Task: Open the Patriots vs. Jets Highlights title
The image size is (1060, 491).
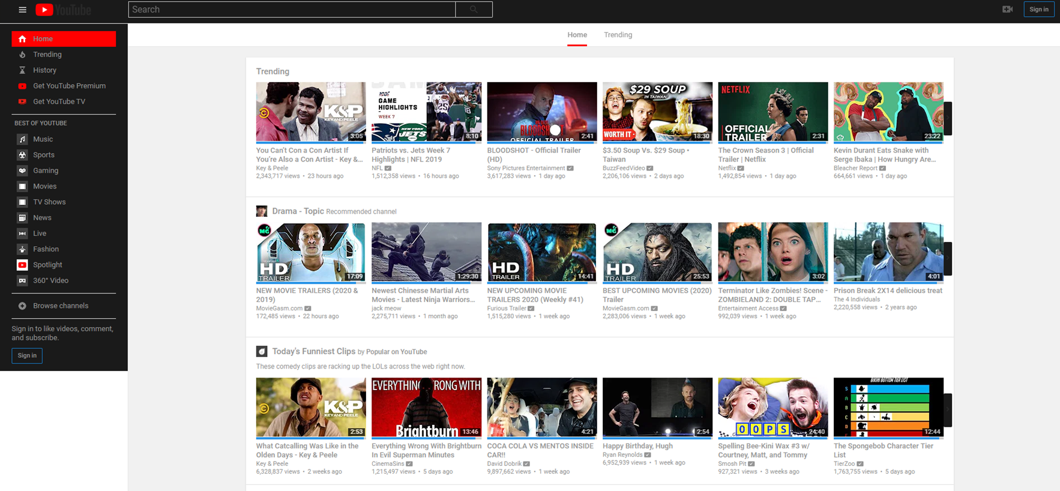Action: coord(411,155)
